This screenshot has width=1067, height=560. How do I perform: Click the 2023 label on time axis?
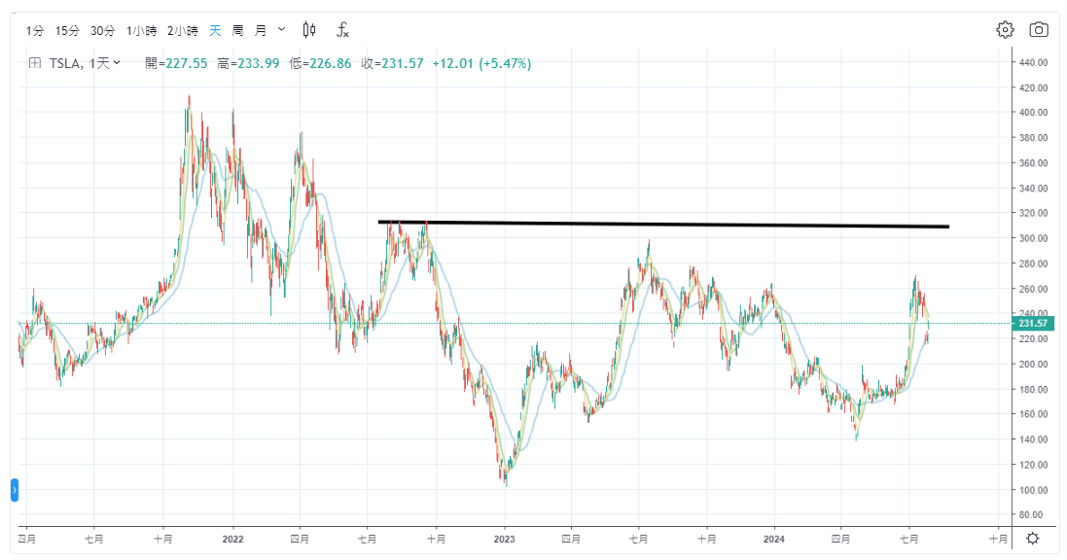point(504,537)
